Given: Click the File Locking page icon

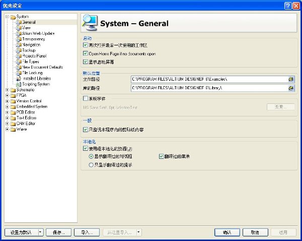Looking at the screenshot, I should (x=19, y=73).
